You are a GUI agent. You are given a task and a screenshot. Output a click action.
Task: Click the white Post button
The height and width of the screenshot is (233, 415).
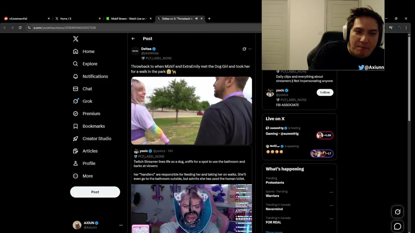95,192
